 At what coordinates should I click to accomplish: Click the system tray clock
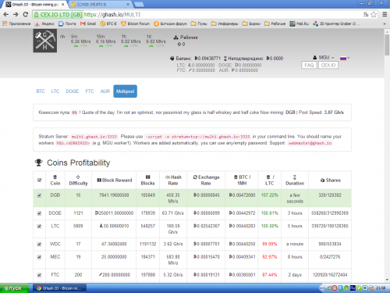tap(381, 288)
